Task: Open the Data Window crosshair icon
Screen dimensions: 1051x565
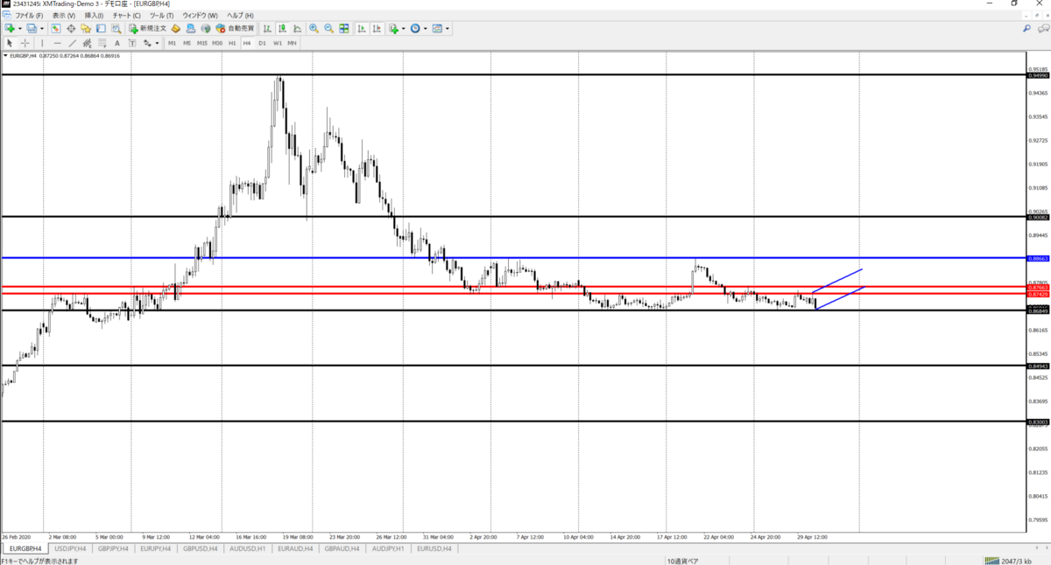Action: pos(71,28)
